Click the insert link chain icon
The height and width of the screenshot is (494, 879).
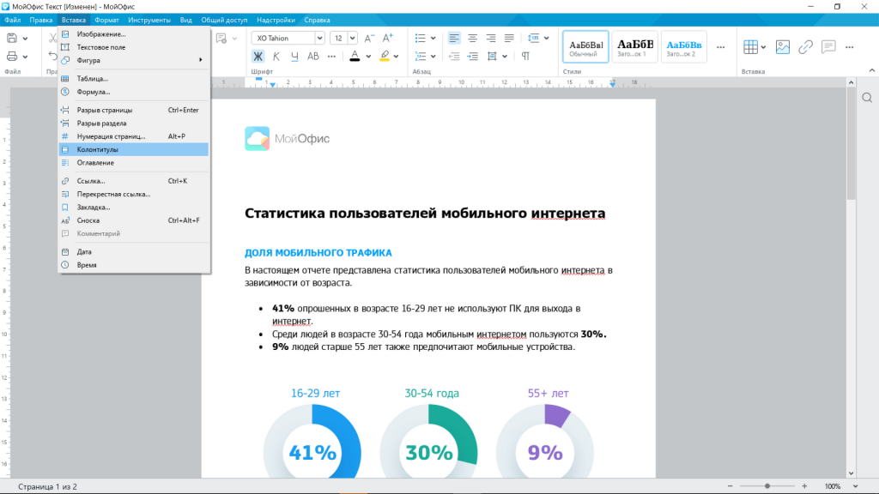[805, 47]
